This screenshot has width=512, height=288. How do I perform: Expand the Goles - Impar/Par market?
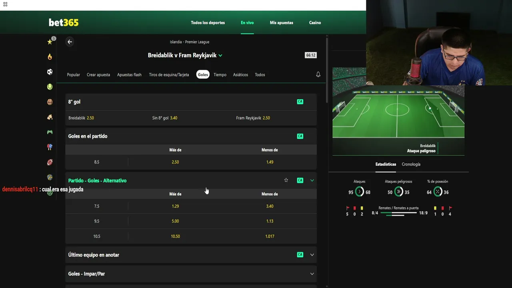[312, 274]
